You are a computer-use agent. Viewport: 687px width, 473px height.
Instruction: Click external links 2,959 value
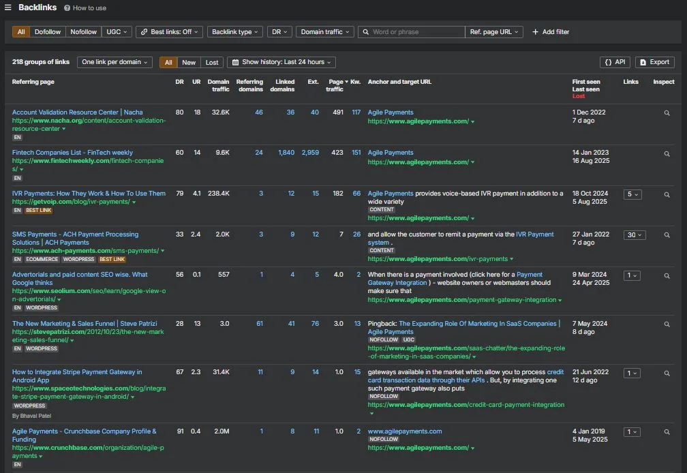[x=310, y=153]
